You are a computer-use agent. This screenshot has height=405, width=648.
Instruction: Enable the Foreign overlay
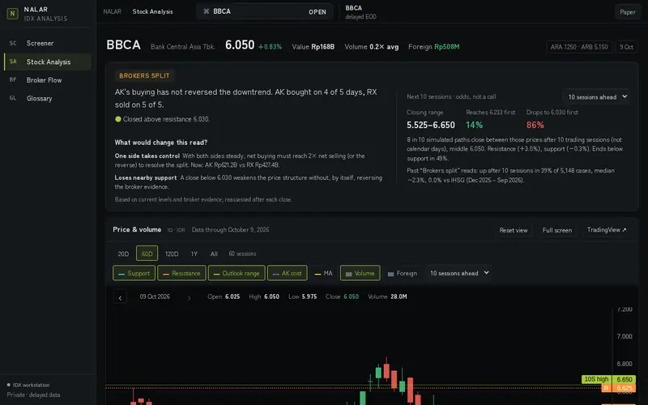[402, 273]
